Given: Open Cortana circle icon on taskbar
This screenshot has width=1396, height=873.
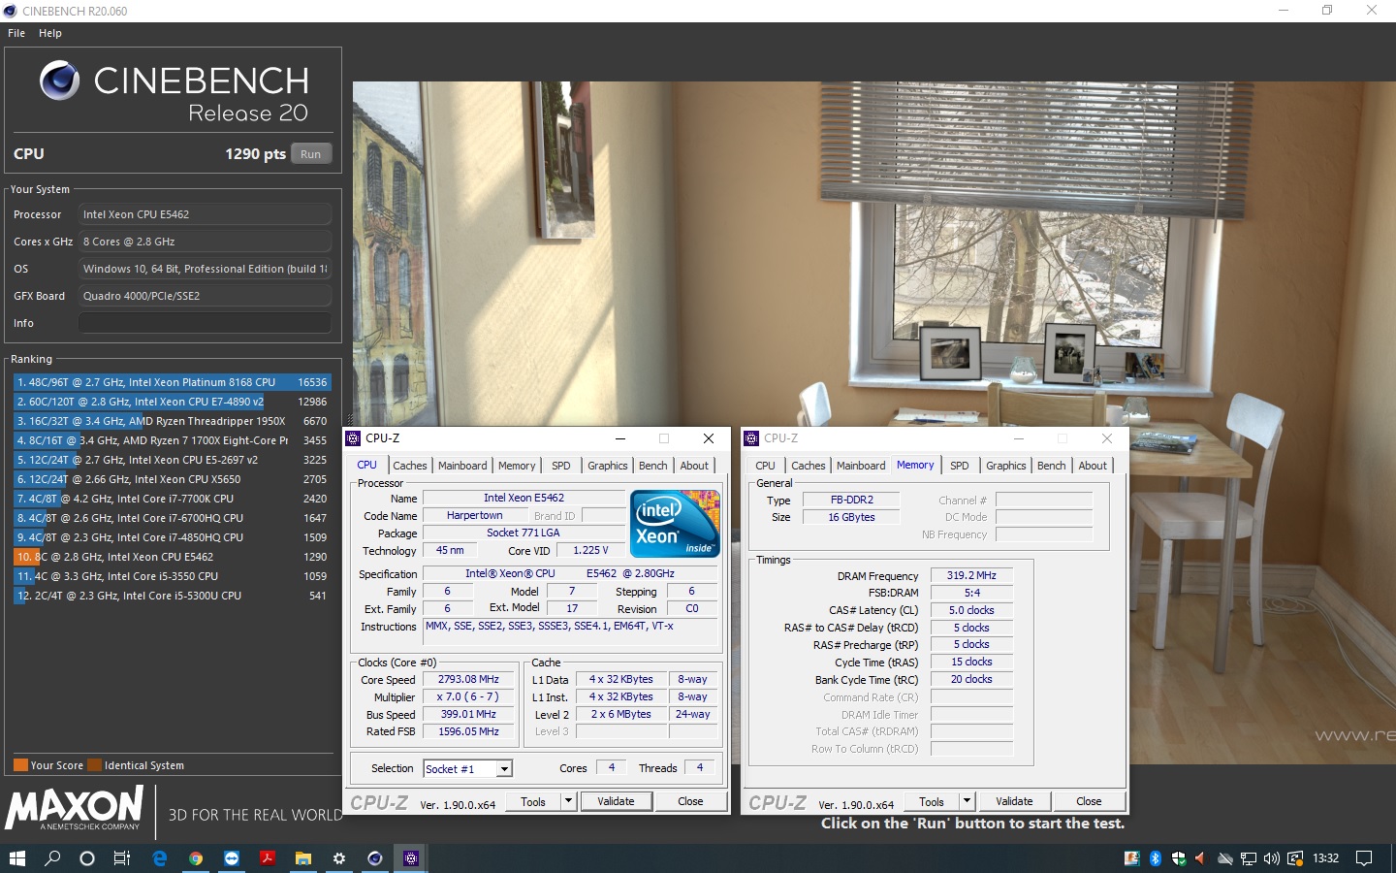Looking at the screenshot, I should [x=87, y=858].
